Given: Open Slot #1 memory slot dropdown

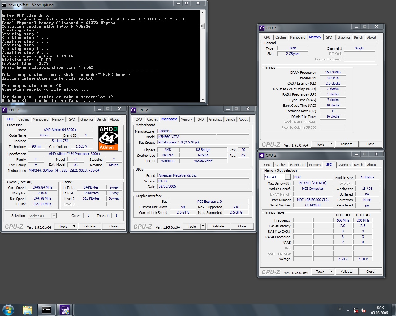Looking at the screenshot, I should pyautogui.click(x=288, y=177).
